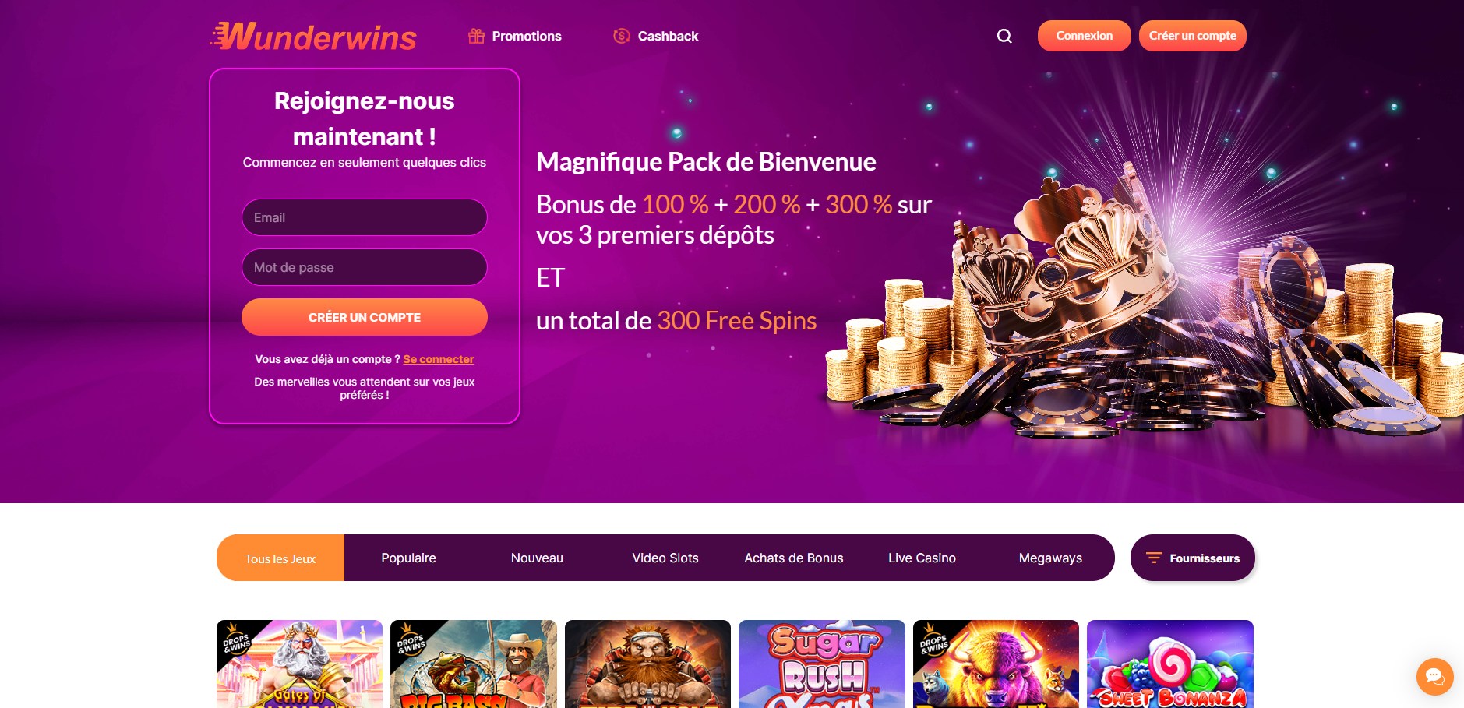Click the CRÉER UN COMPTE form button
Screen dimensions: 1464x708
point(365,317)
